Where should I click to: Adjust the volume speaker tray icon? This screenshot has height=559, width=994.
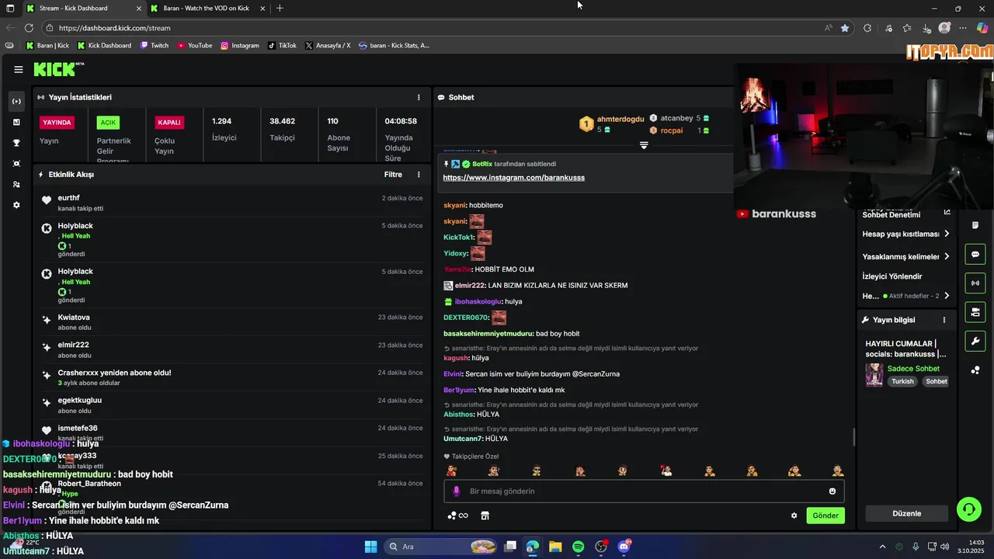(x=945, y=547)
